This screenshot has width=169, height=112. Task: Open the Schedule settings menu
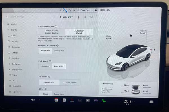click(14, 47)
